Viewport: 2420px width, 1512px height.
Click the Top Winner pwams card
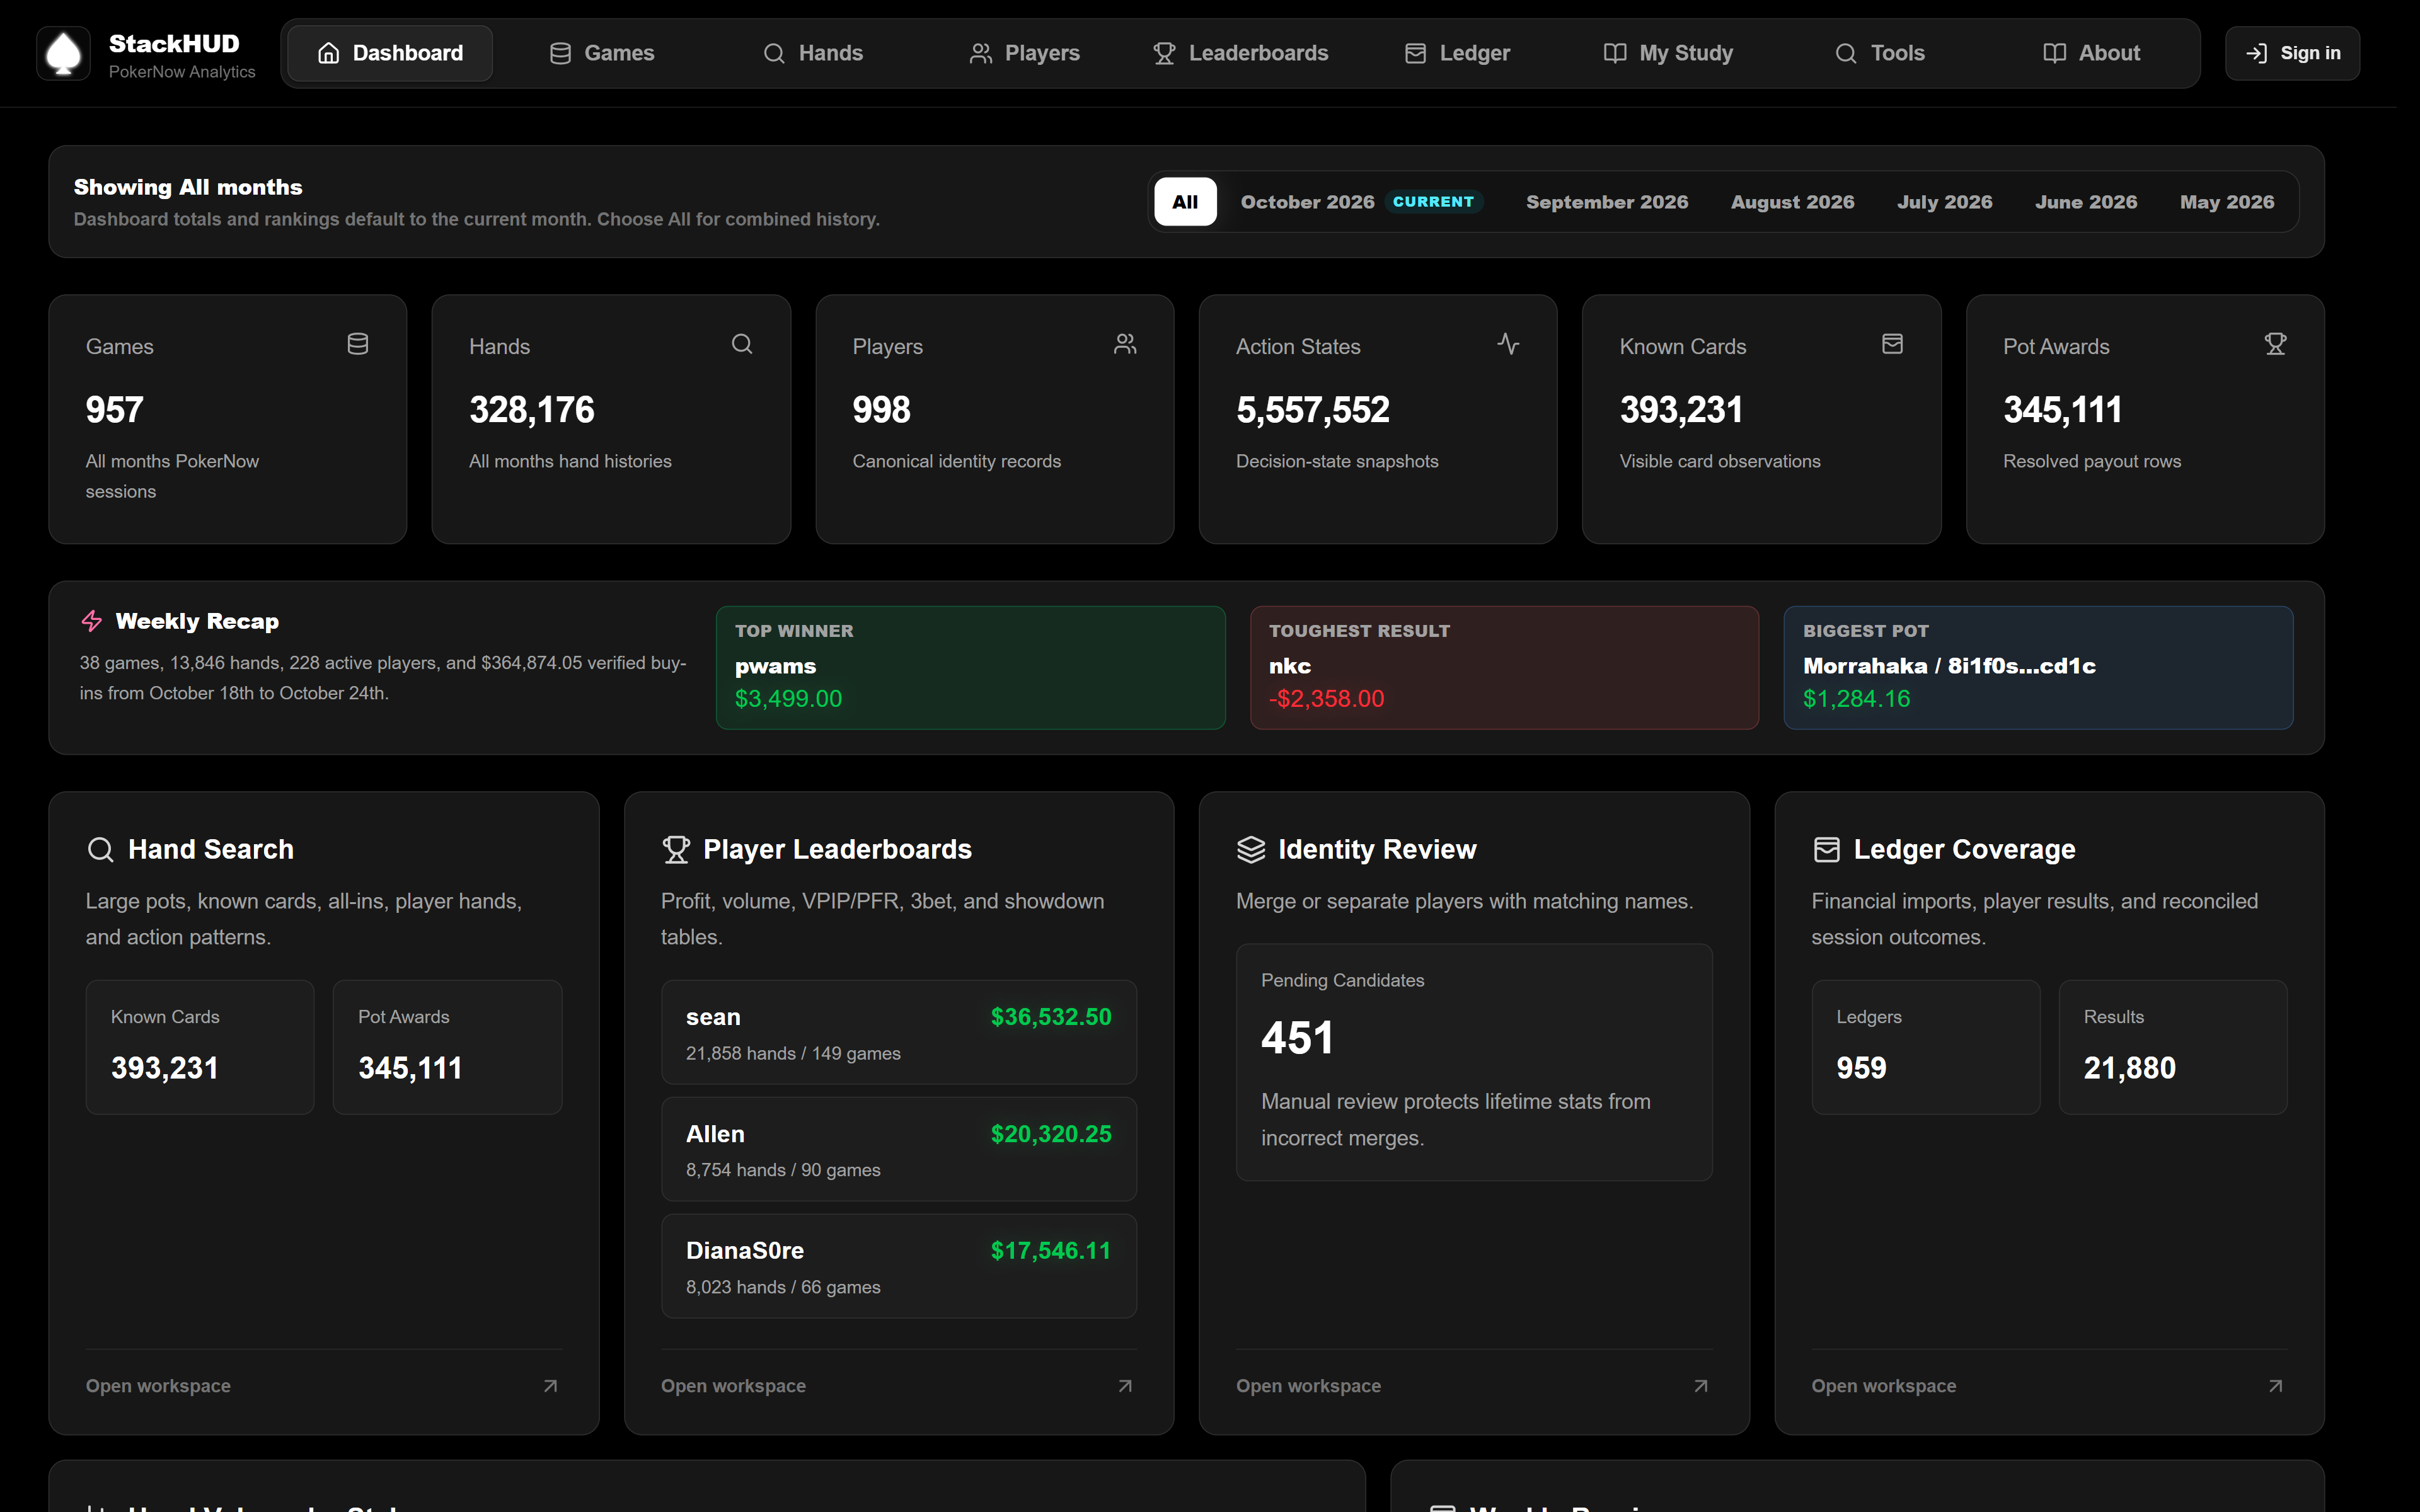tap(970, 668)
